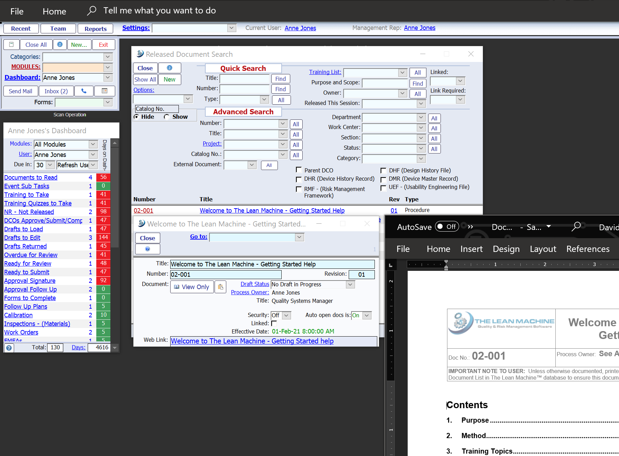Click the Released Document Search window logo icon
The width and height of the screenshot is (619, 456).
140,54
